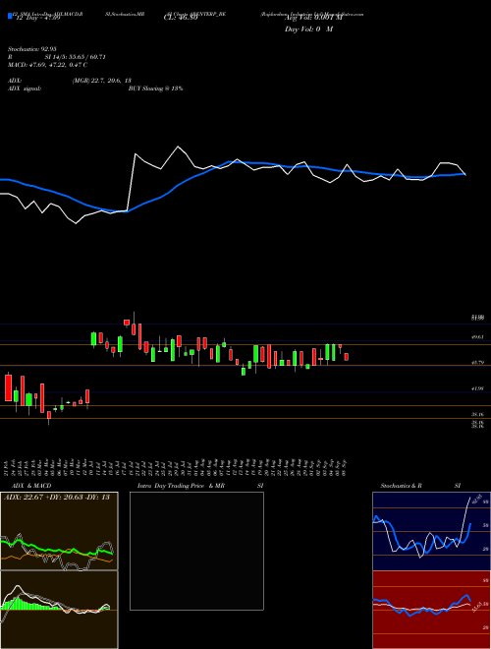This screenshot has width=491, height=649.
Task: Click the Stochastics & R panel title
Action: pos(402,486)
